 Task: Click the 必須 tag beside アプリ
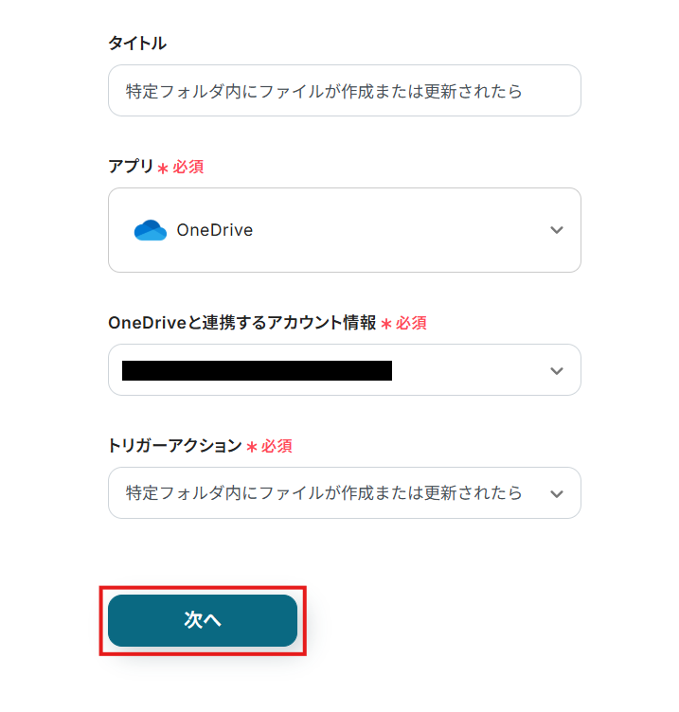click(188, 167)
